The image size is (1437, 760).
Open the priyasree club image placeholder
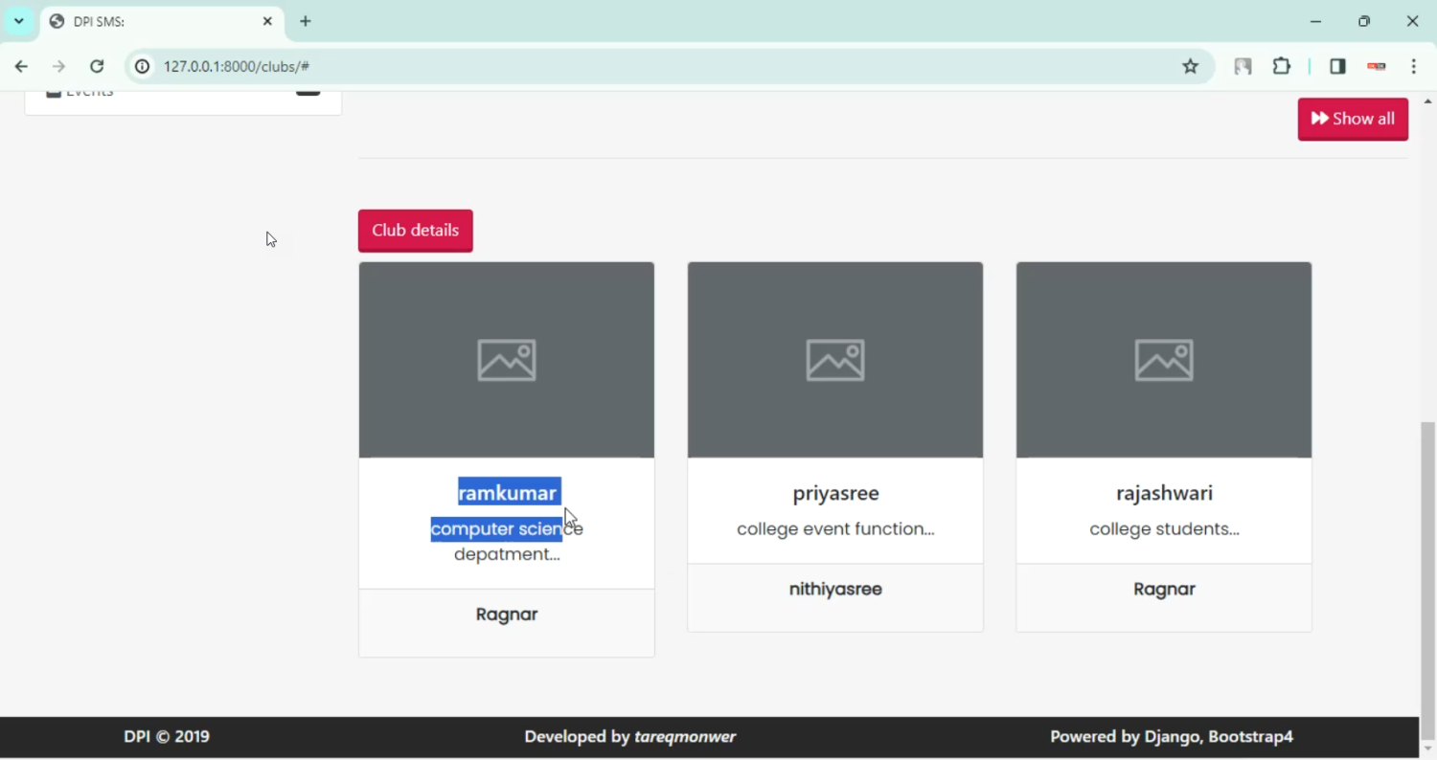[x=834, y=360]
